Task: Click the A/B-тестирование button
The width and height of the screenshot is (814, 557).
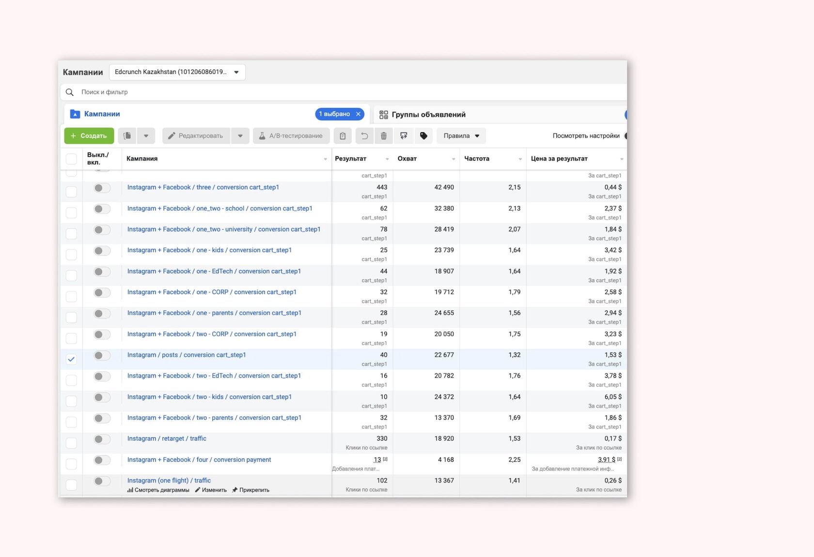Action: click(x=291, y=136)
